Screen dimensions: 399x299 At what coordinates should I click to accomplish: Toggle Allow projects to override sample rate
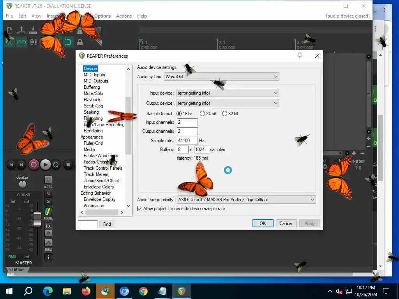coord(181,209)
